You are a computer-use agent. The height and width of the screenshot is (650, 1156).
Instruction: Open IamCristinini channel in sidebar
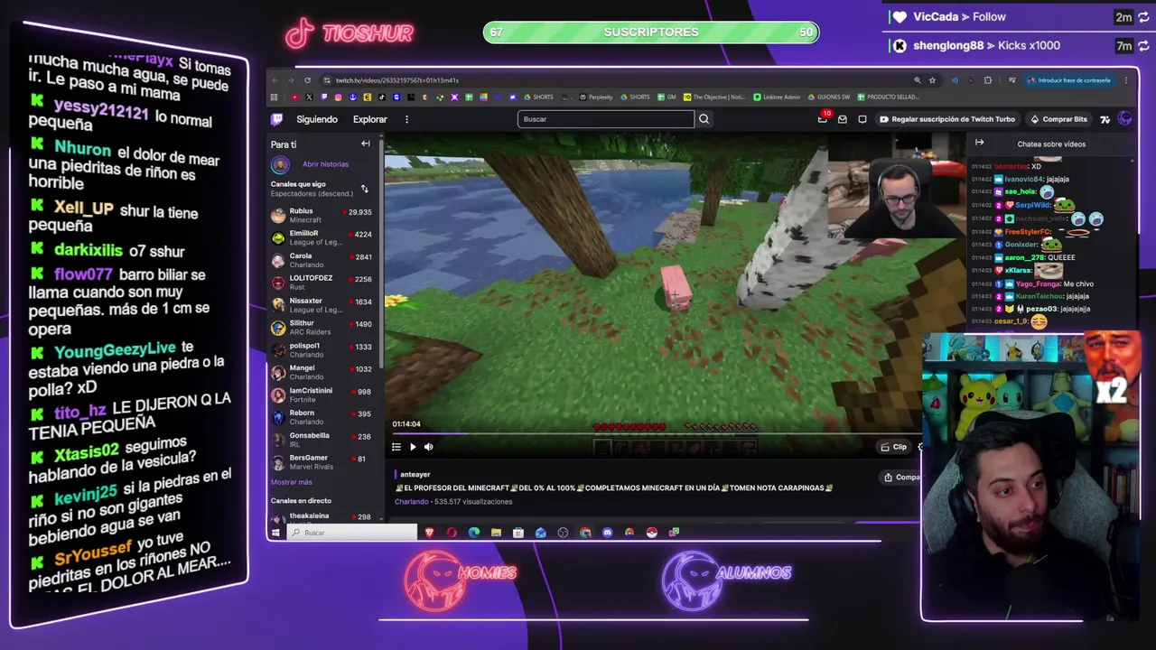pyautogui.click(x=322, y=395)
